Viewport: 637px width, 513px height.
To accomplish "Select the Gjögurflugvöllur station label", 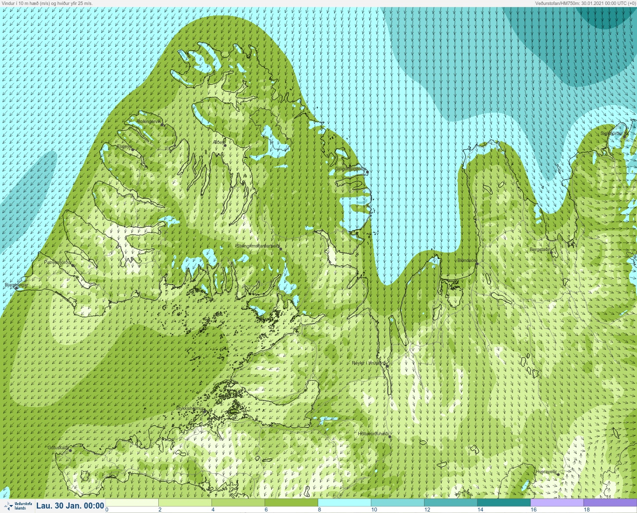I will click(350, 169).
